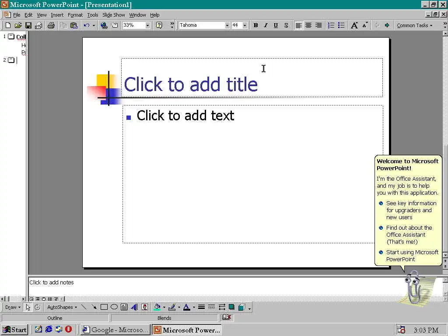Select the Oval drawing tool

point(114,307)
